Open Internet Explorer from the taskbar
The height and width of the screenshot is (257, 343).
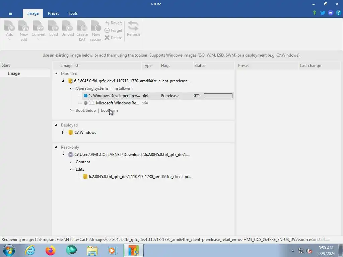tap(30, 250)
